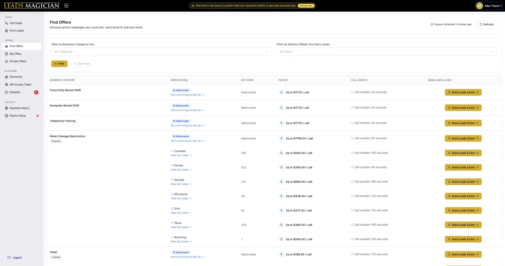Open API Access Token page
505x266 pixels.
coord(21,84)
